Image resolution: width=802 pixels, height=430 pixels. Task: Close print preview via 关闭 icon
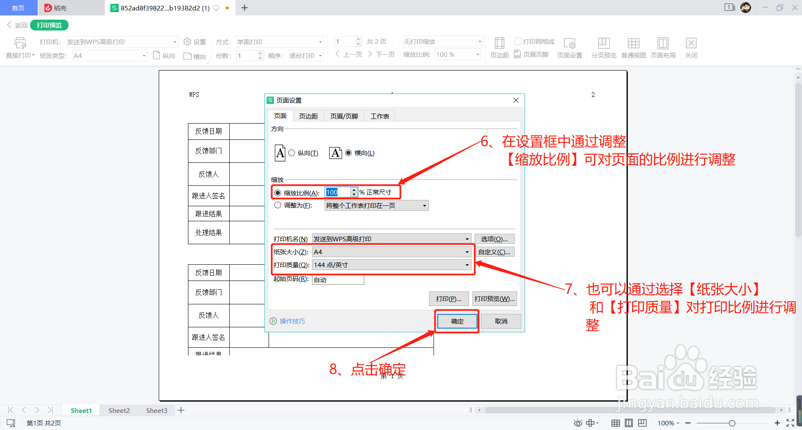(691, 47)
